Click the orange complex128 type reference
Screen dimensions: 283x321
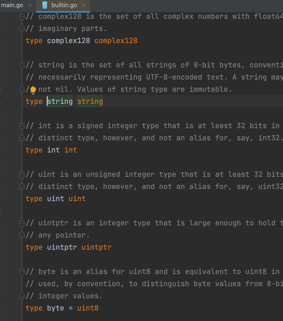tap(116, 41)
